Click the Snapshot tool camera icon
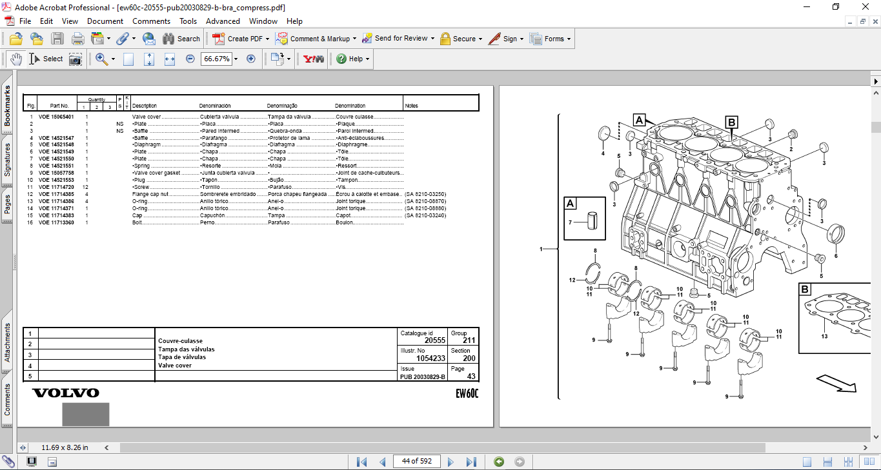The height and width of the screenshot is (470, 881). [76, 59]
